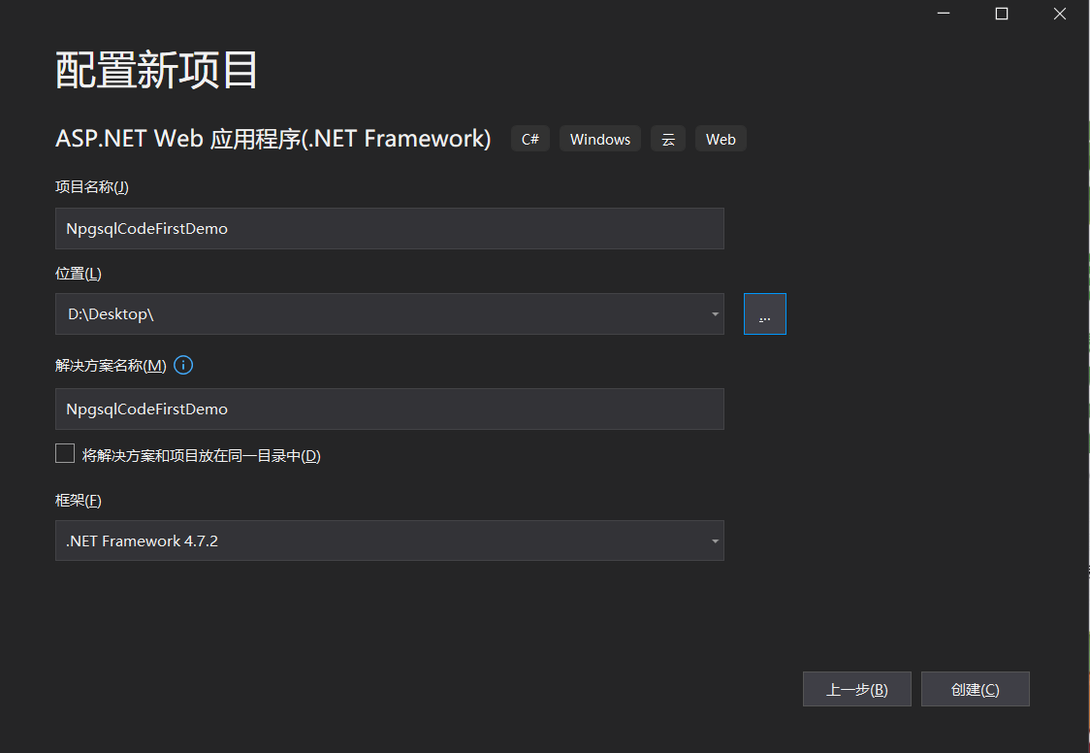Click the project name input field

click(389, 228)
